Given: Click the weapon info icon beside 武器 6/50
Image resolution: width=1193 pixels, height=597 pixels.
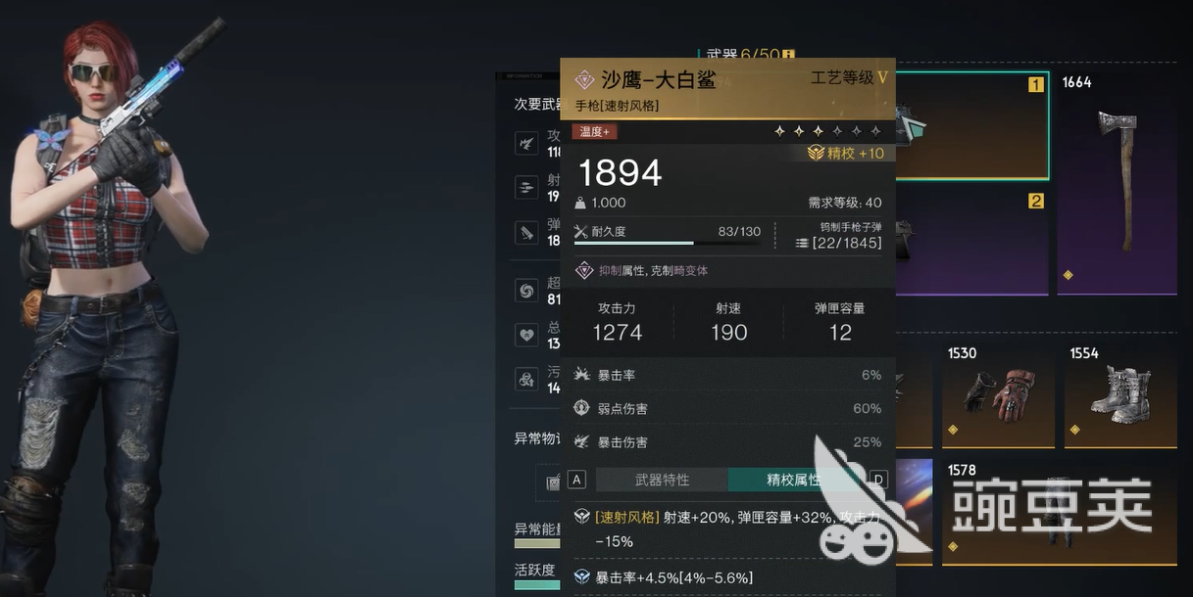Looking at the screenshot, I should tap(788, 55).
